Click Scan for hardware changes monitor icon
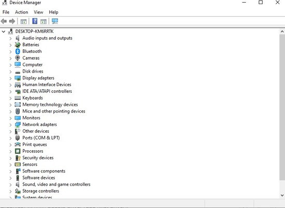The width and height of the screenshot is (285, 208). [x=55, y=21]
